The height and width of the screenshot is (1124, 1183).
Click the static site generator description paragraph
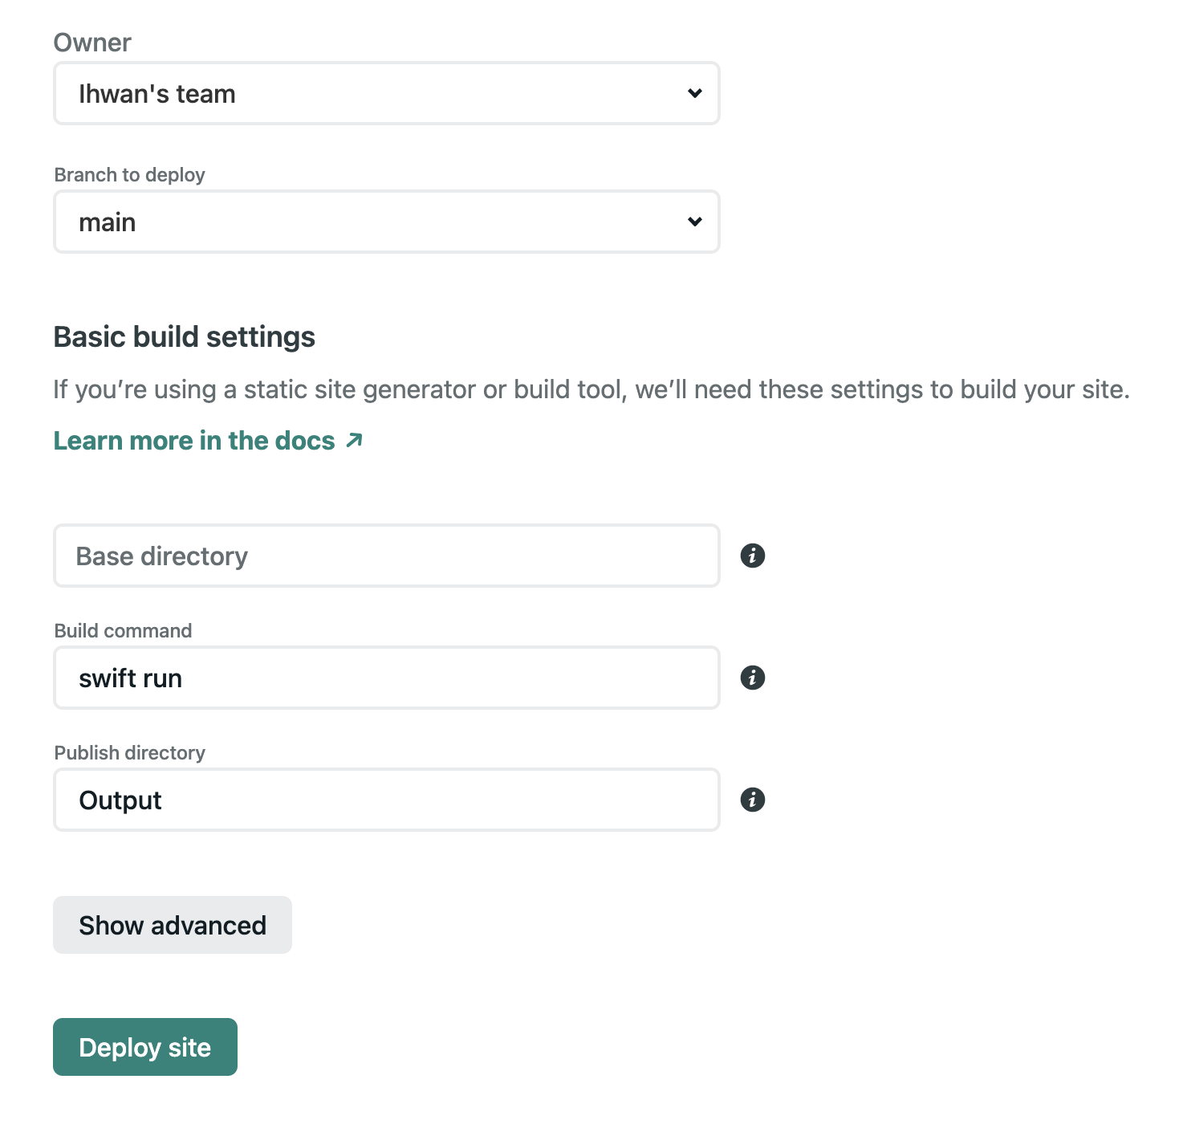pyautogui.click(x=591, y=389)
